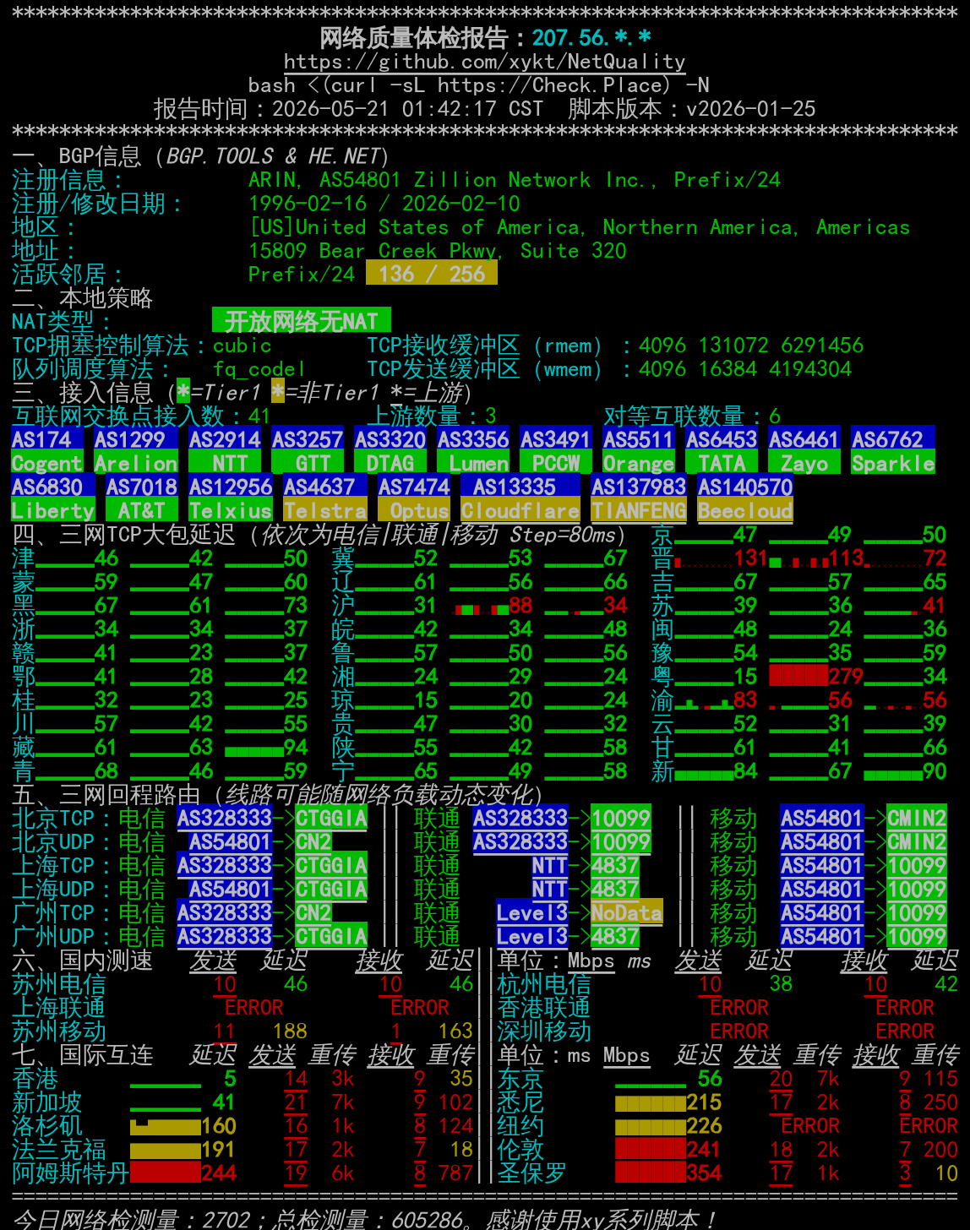The width and height of the screenshot is (970, 1230).
Task: Open the github.com/xykt/NetQuality link
Action: [x=484, y=62]
